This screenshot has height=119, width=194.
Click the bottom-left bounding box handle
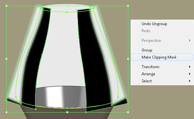(6, 112)
